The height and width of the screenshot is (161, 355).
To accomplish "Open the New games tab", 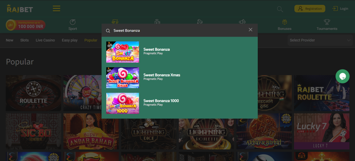I will pos(9,40).
